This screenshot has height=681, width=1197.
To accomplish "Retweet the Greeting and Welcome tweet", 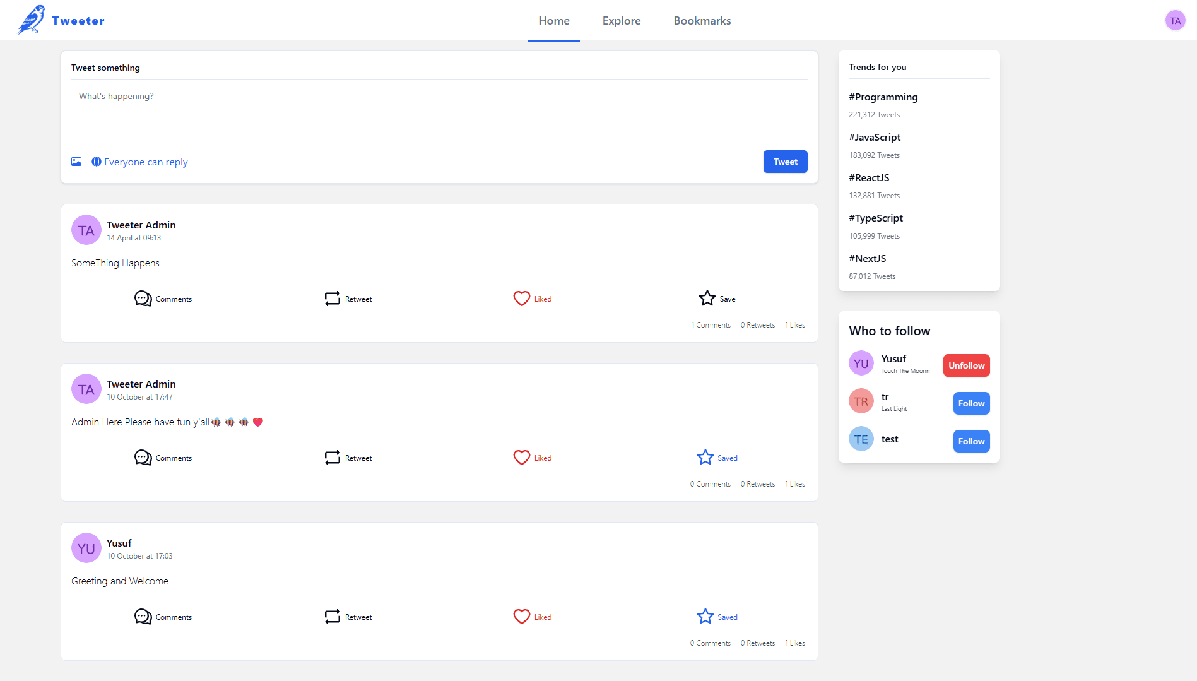I will pos(348,617).
